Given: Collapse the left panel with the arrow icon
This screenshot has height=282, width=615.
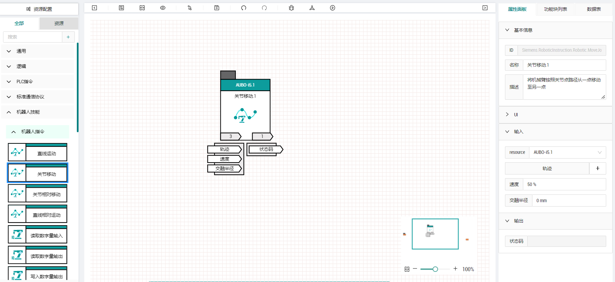Looking at the screenshot, I should [94, 8].
